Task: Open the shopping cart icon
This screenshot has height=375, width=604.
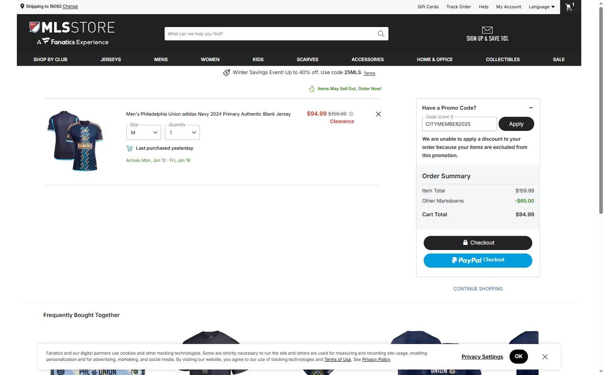Action: 570,7
